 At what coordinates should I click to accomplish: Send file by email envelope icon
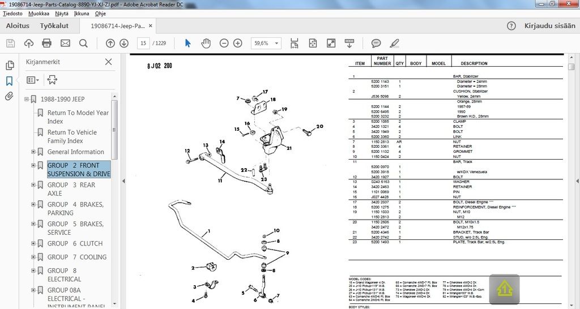(x=65, y=43)
